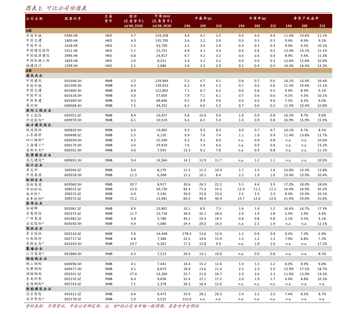Select company name 中国建筑国际

tap(38, 50)
